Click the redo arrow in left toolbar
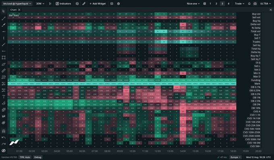This screenshot has height=160, width=274. point(4,144)
